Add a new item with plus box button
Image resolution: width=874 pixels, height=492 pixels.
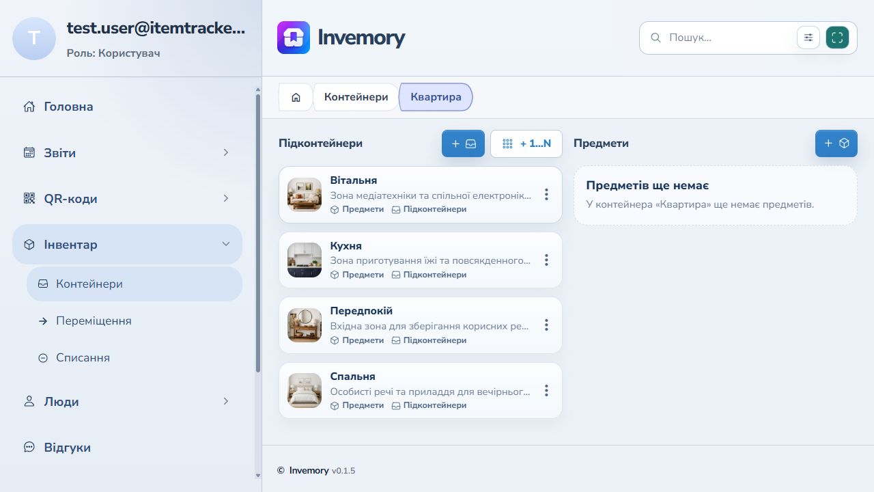point(836,143)
